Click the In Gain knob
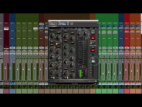The width and height of the screenshot is (142, 107). click(80, 33)
